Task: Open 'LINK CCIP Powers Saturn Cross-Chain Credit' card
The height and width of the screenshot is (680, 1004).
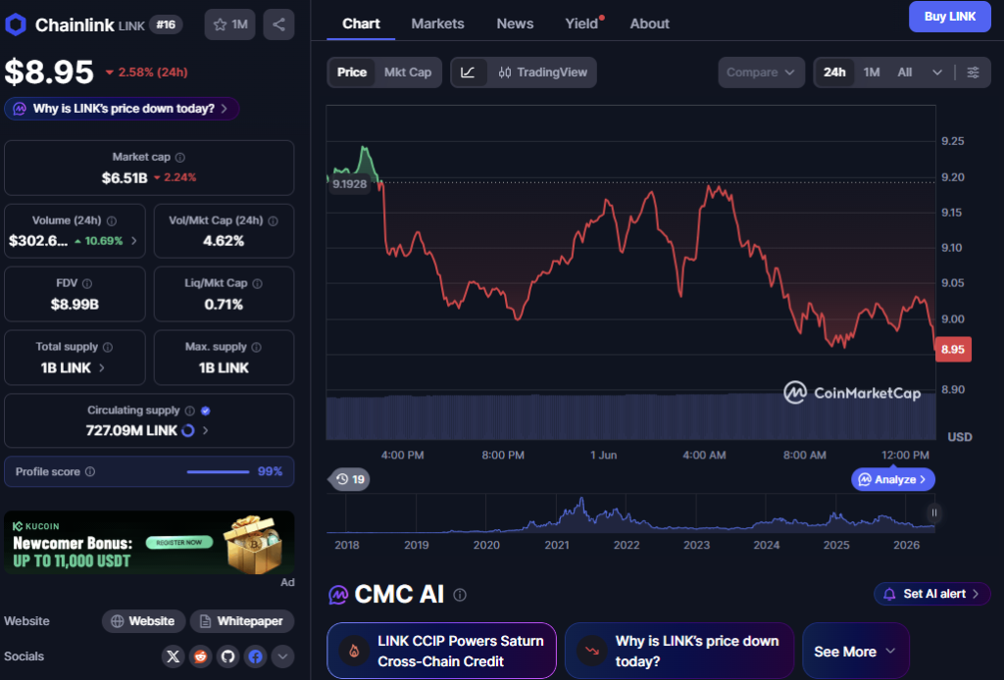Action: (x=441, y=652)
